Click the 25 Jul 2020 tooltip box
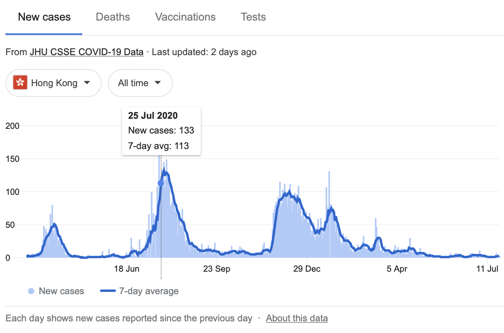The height and width of the screenshot is (333, 504). coord(161,131)
